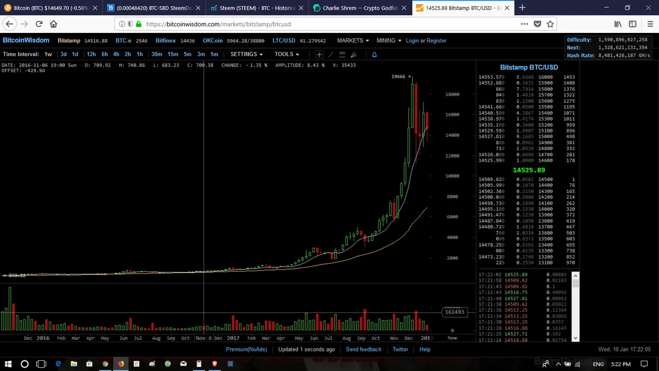Screen dimensions: 659x371
Task: Open Task View on taskbar
Action: [x=41, y=364]
